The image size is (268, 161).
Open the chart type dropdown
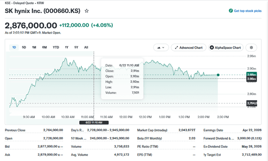point(161,47)
